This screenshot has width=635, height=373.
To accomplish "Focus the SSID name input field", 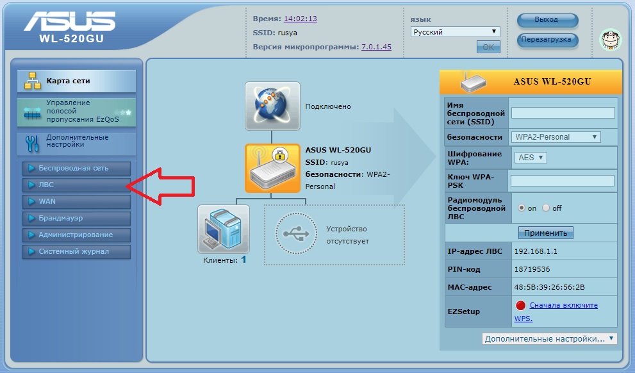I will (563, 113).
